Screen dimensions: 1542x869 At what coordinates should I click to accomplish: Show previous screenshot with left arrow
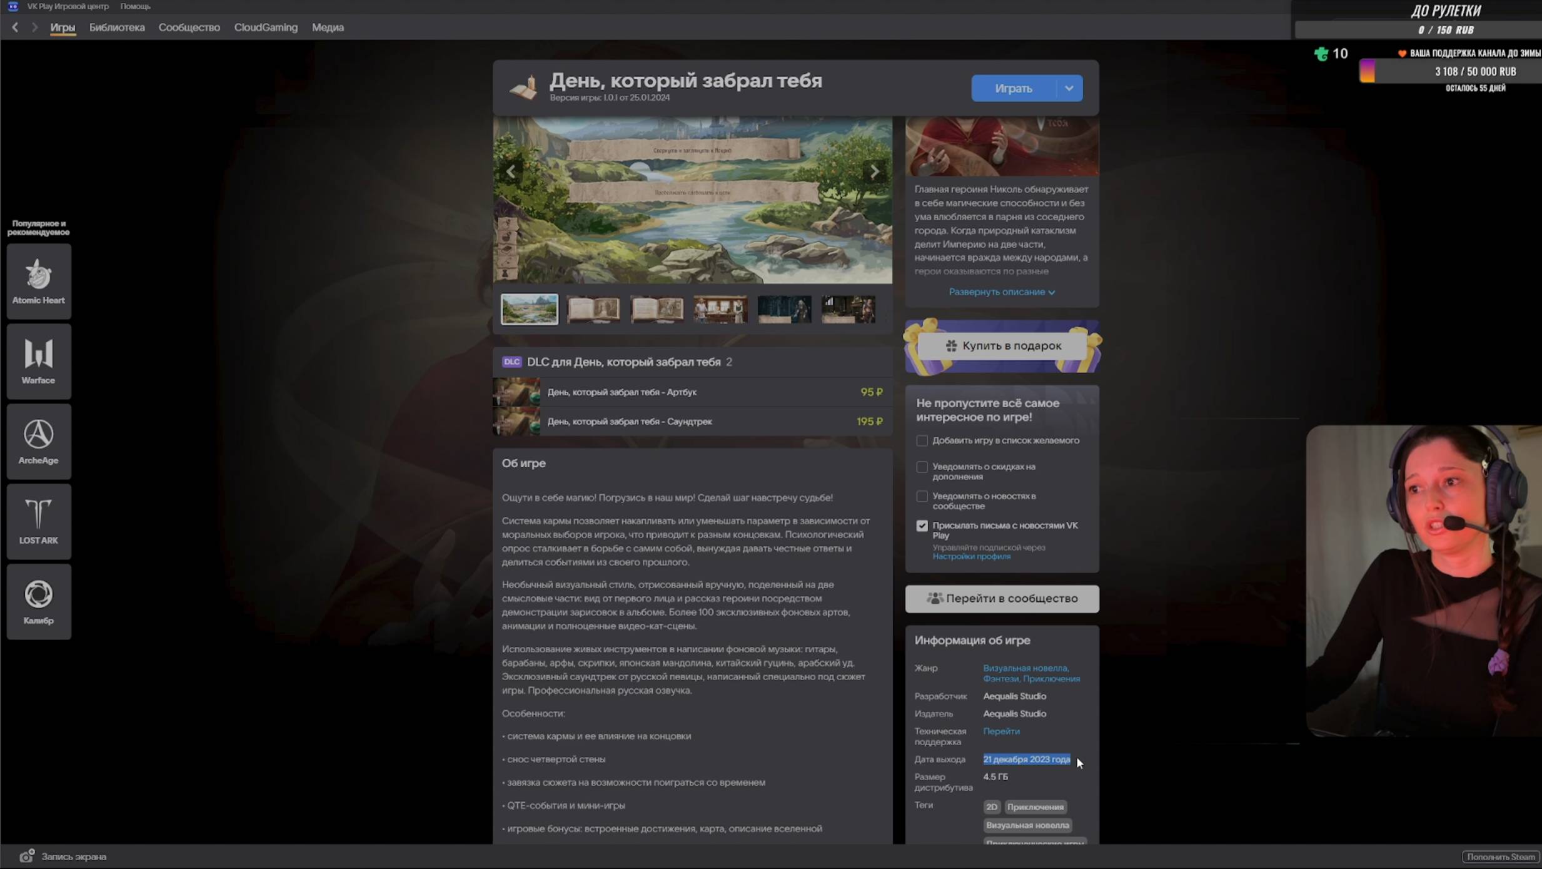coord(511,171)
